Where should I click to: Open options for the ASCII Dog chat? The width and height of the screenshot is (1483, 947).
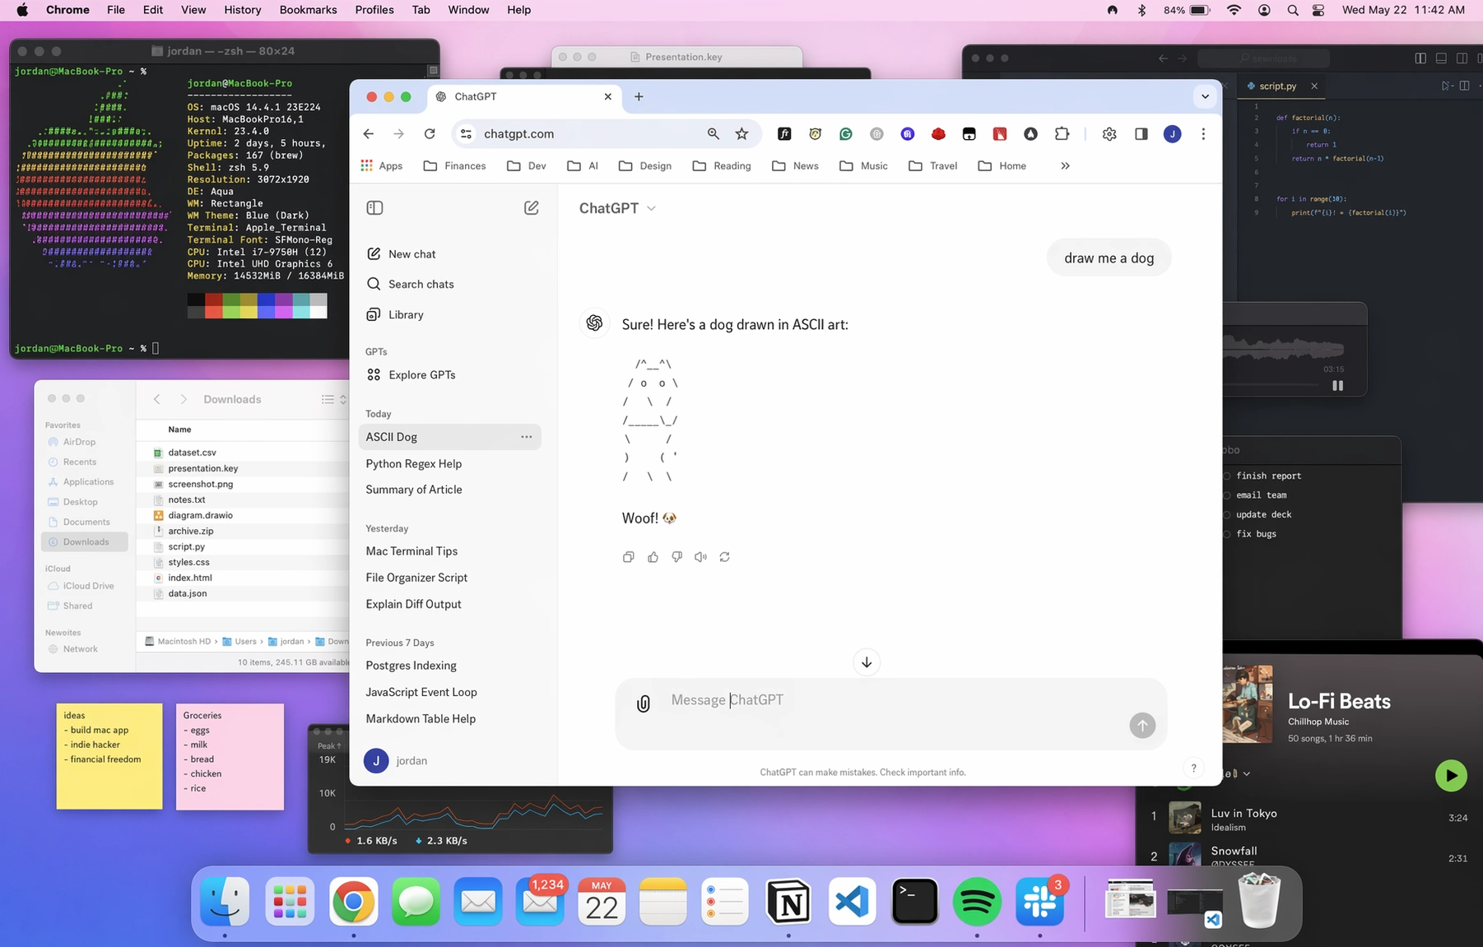click(x=527, y=437)
